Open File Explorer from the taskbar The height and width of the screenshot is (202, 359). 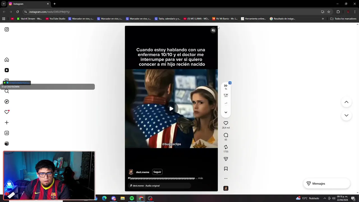click(123, 198)
